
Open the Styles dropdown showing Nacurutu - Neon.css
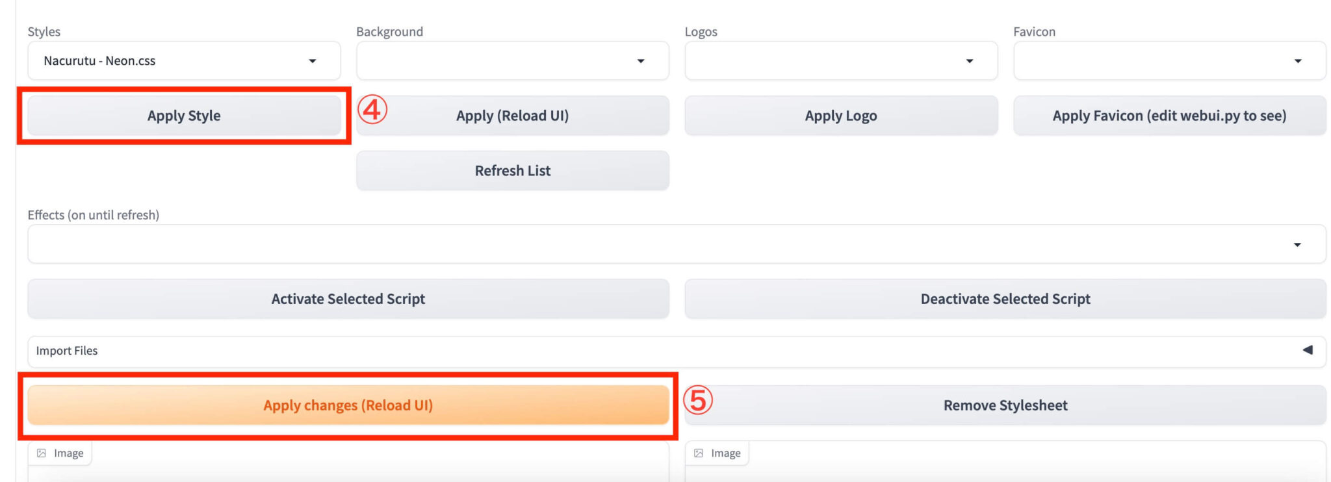pyautogui.click(x=183, y=61)
